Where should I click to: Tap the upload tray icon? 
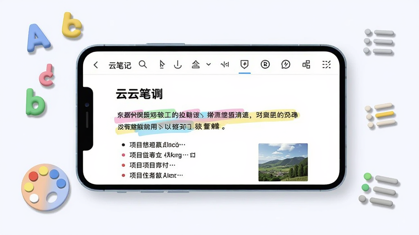click(x=196, y=64)
